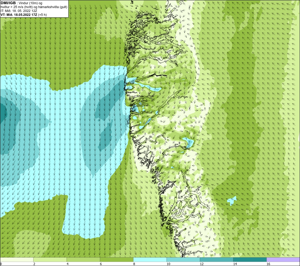Click the '(+5 h)' forecast offset text
300x266 pixels.
tap(43, 15)
